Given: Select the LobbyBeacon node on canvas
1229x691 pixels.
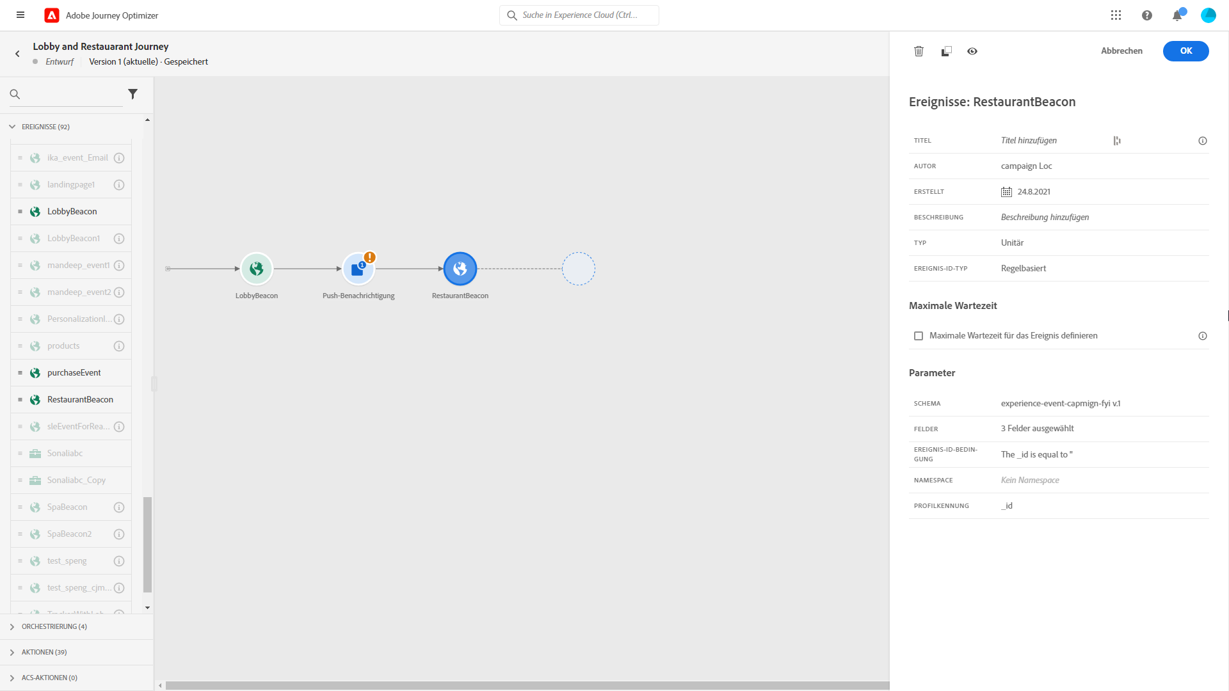Looking at the screenshot, I should [257, 269].
